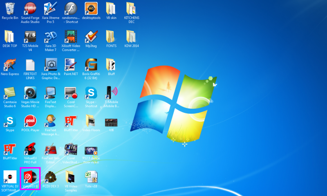Select the Skype - Shortcut icon
The width and height of the screenshot is (327, 196).
(x=91, y=93)
